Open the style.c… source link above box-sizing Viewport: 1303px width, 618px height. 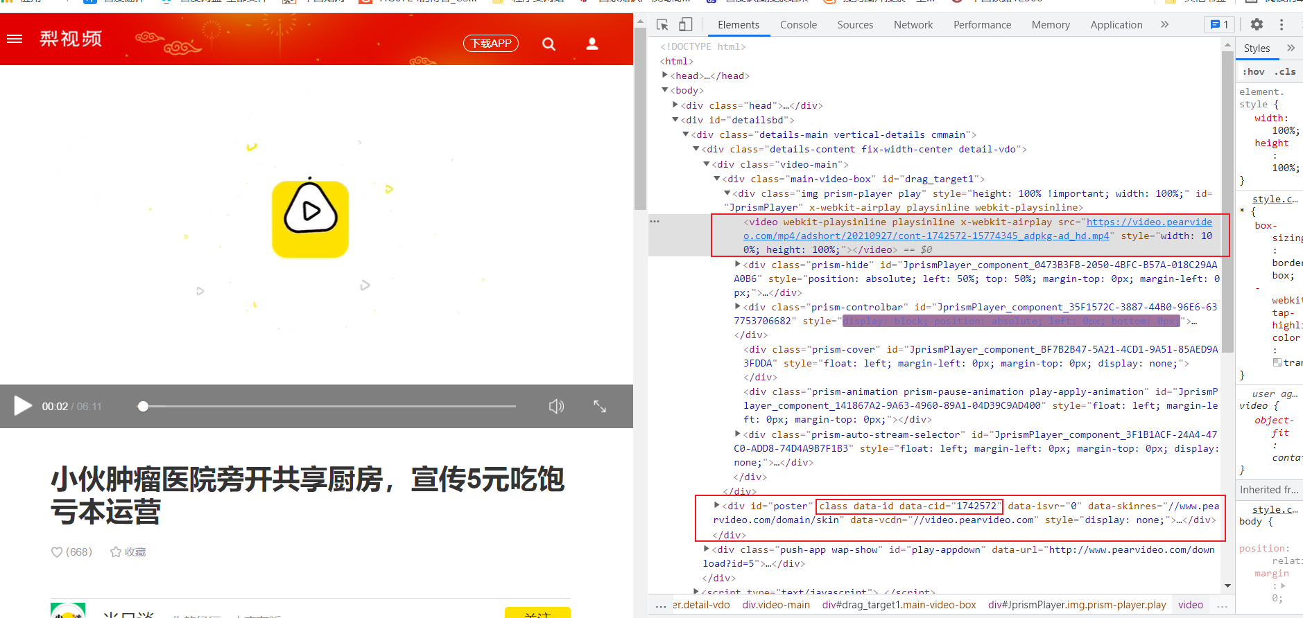pyautogui.click(x=1275, y=200)
